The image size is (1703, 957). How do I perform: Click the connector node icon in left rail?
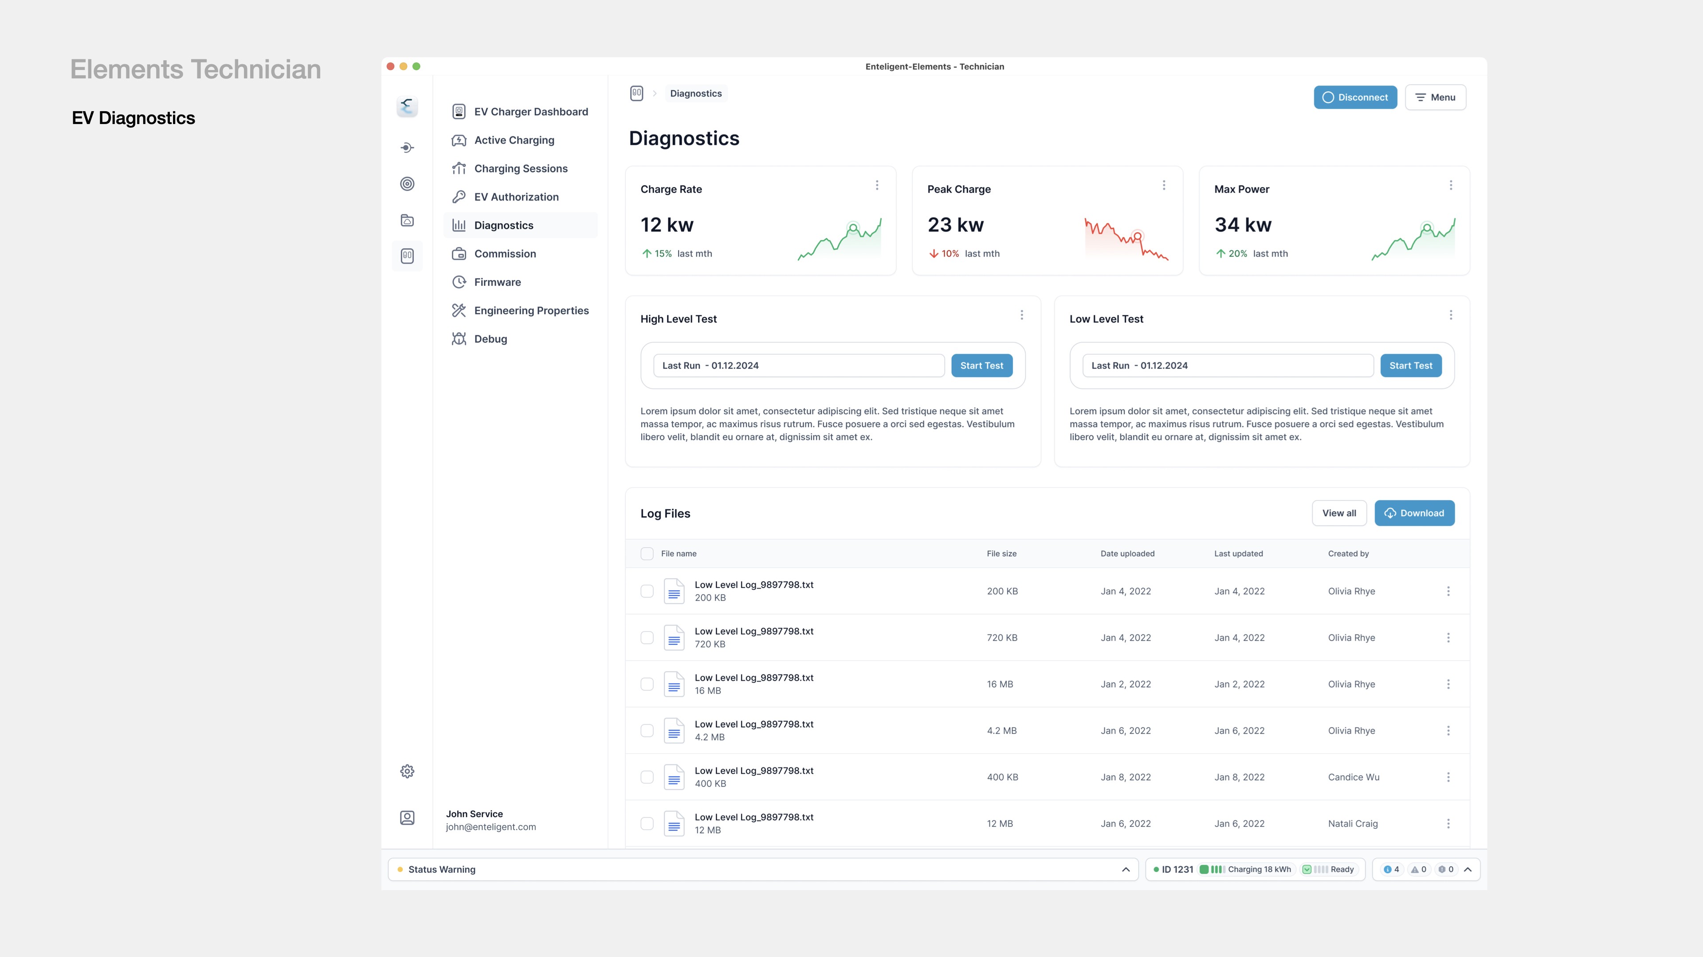(407, 147)
